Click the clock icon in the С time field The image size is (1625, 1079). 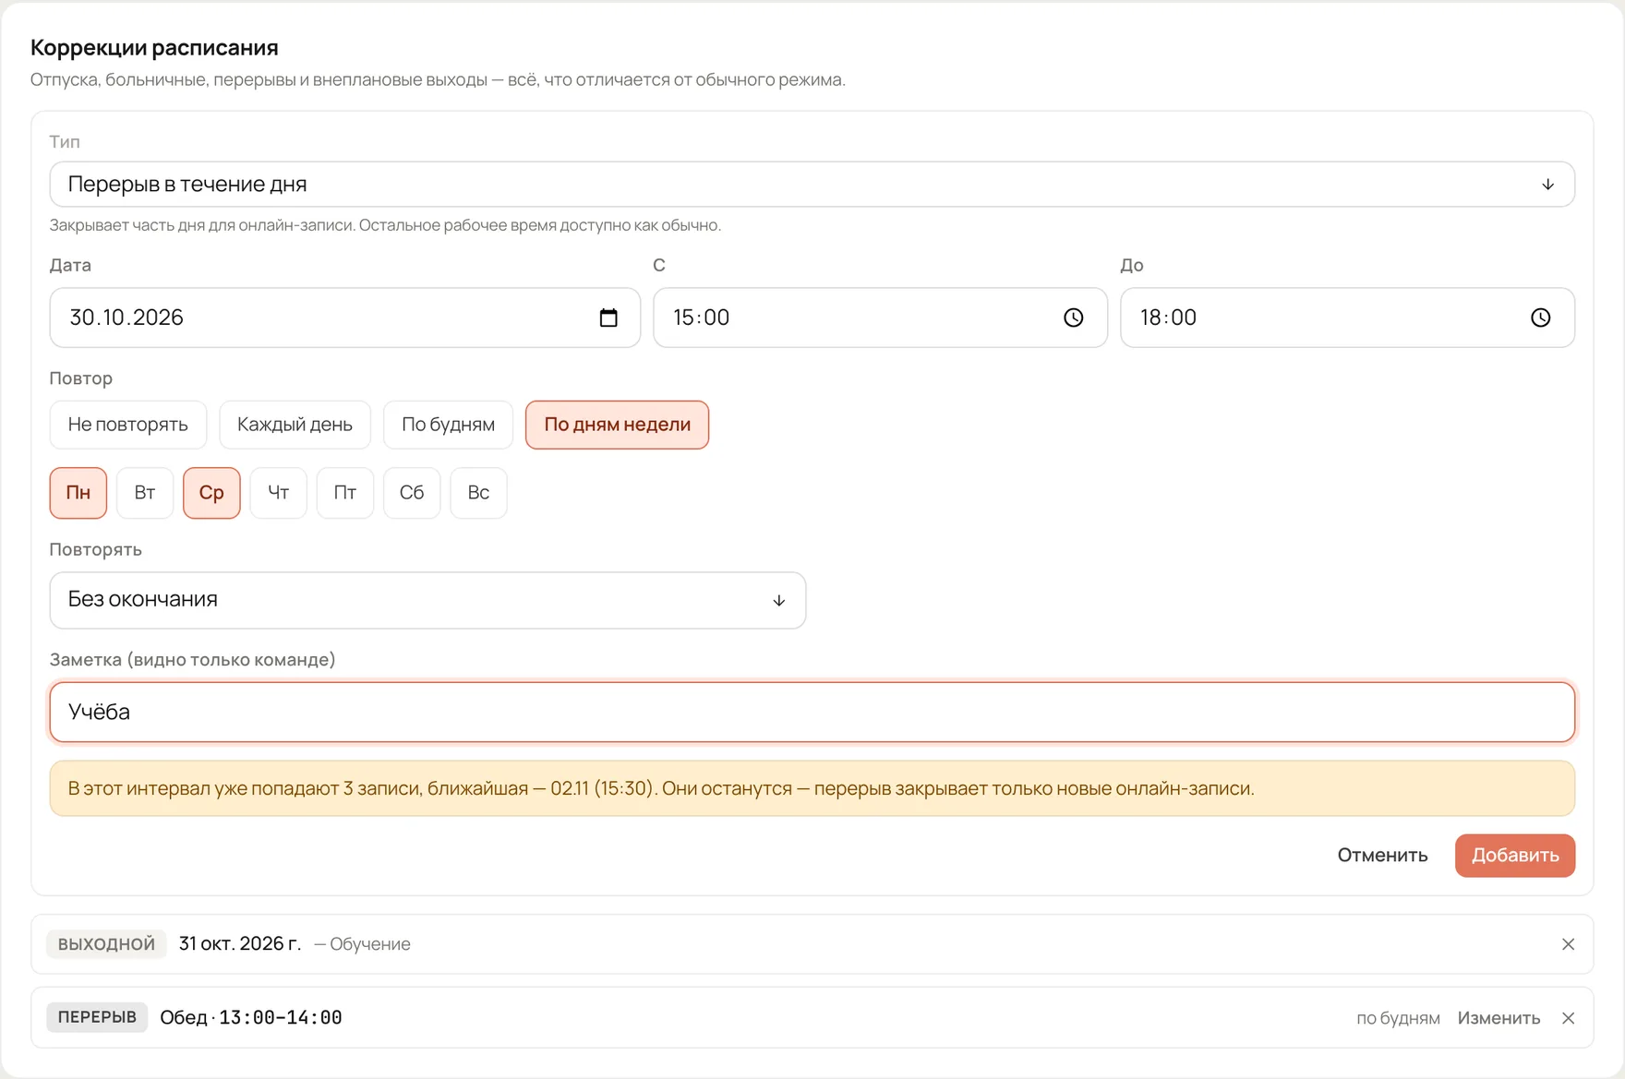point(1073,318)
